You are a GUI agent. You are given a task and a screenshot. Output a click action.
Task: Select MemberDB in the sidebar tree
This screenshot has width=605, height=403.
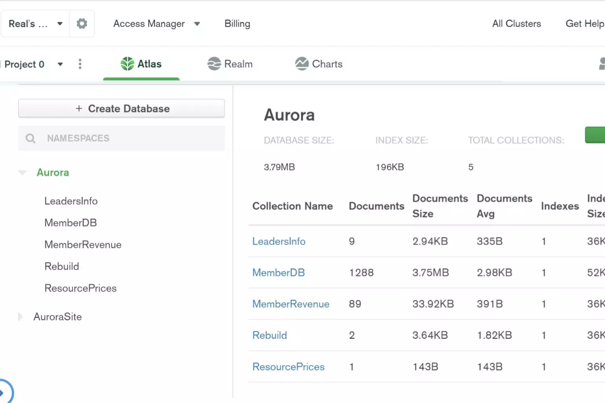[x=71, y=223]
